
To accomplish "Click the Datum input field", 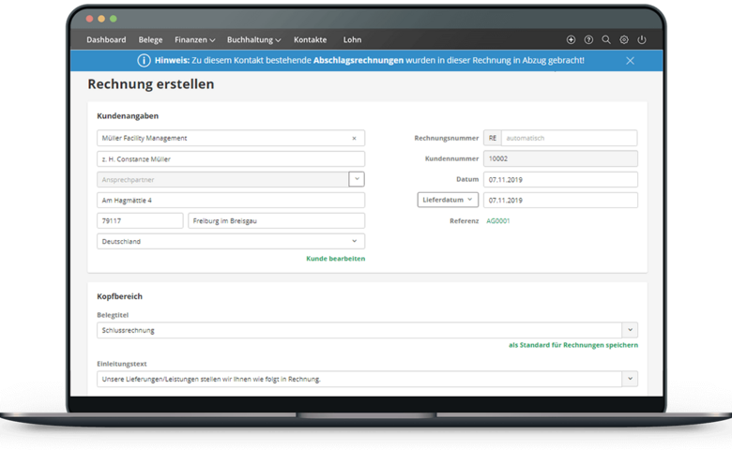I will tap(559, 179).
